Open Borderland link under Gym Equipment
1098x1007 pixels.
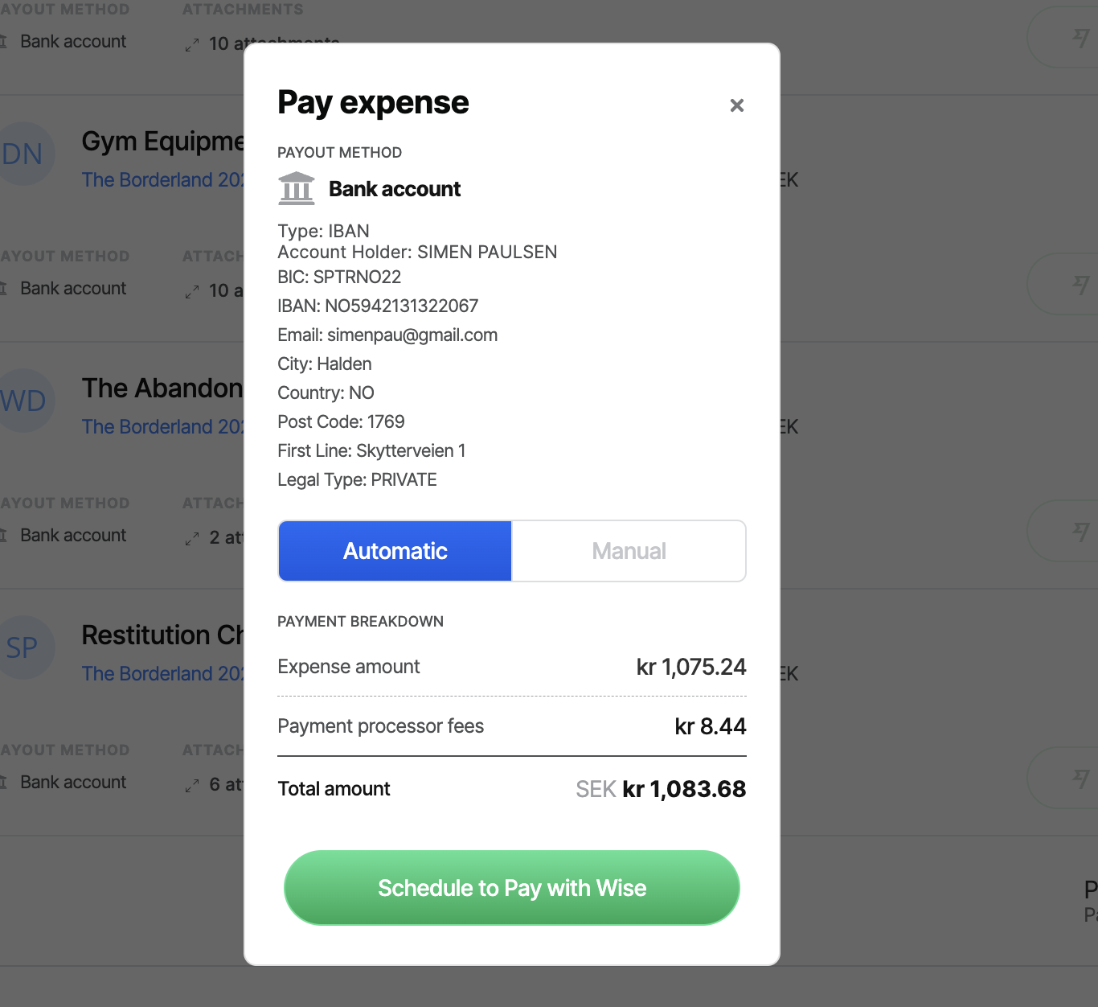click(162, 180)
